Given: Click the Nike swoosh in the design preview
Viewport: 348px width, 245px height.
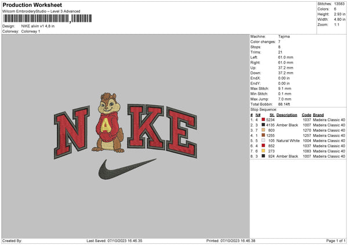Looking at the screenshot, I should [x=126, y=169].
